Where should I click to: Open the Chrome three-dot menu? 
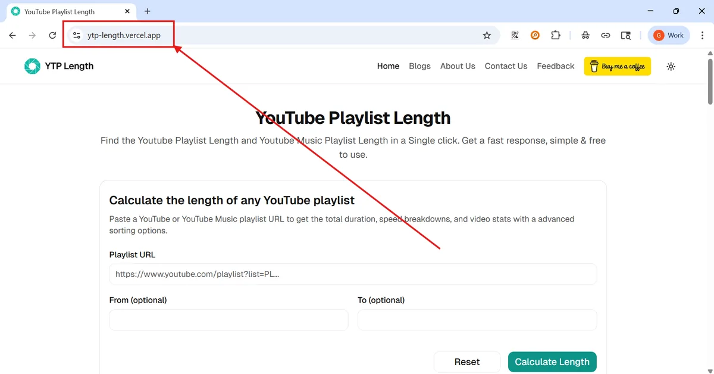click(x=702, y=36)
